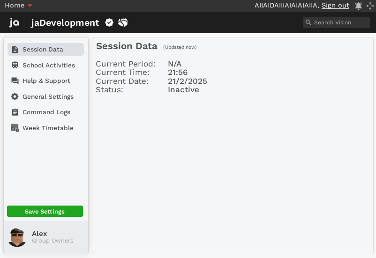
Task: Click the Status: label
Action: (x=109, y=89)
